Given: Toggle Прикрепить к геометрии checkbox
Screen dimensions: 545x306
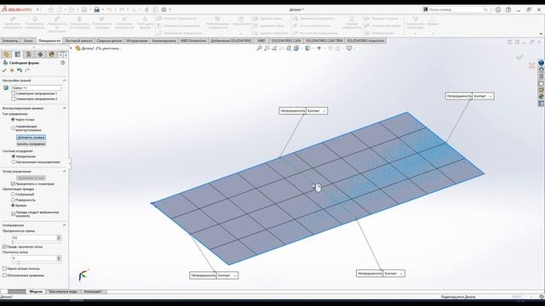Looking at the screenshot, I should point(13,184).
